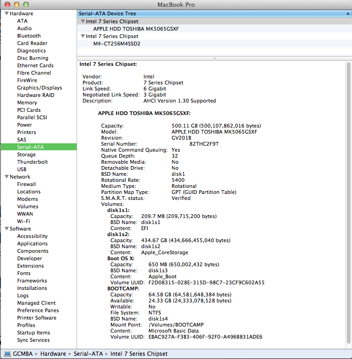Viewport: 352px width, 359px height.
Task: View Graphics/Displays information
Action: [39, 88]
